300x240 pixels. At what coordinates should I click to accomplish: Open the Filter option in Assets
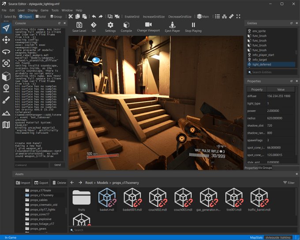tap(289, 183)
